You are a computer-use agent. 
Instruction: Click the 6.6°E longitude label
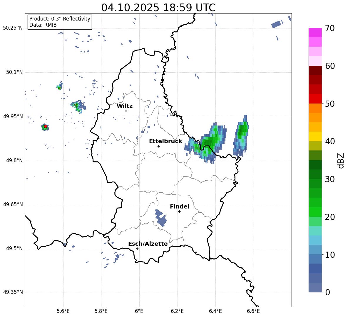[253, 311]
